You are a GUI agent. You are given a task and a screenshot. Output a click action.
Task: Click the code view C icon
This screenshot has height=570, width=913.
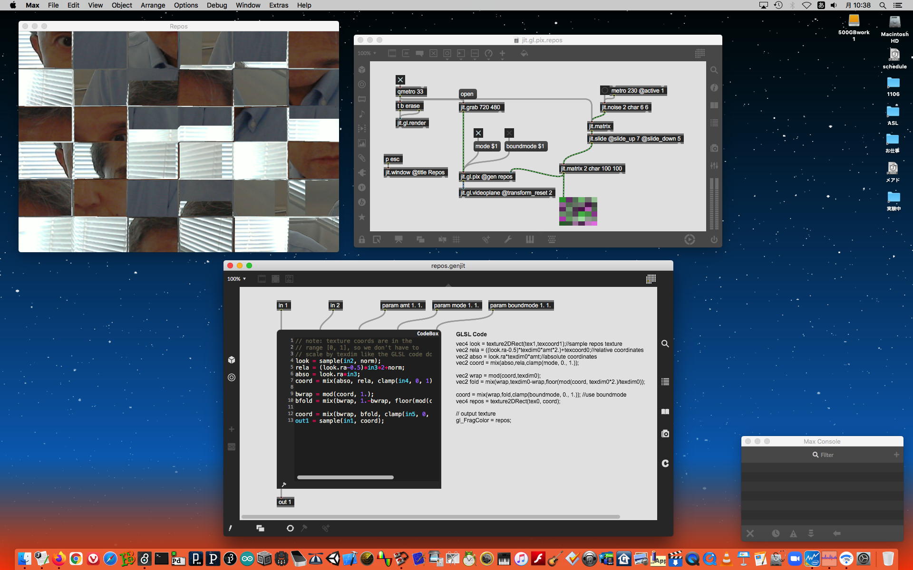(665, 463)
